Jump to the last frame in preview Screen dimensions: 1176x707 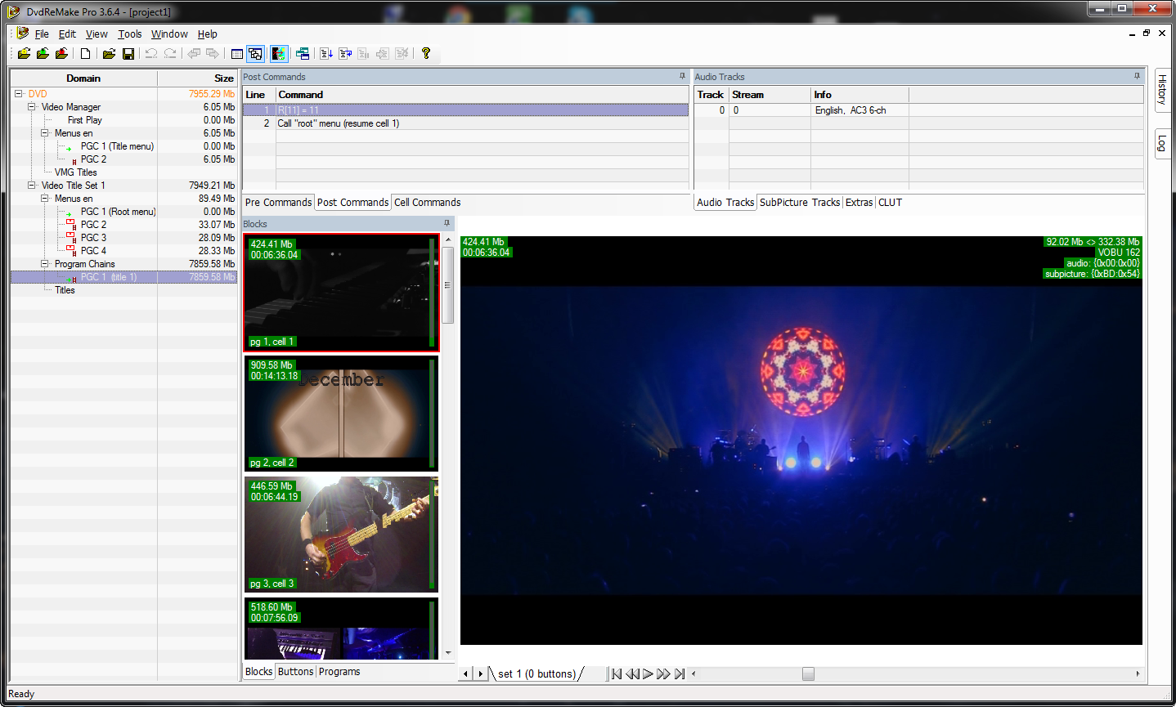pyautogui.click(x=680, y=674)
